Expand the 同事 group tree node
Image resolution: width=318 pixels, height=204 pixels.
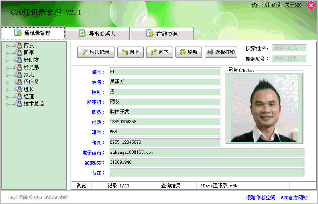tap(8, 53)
